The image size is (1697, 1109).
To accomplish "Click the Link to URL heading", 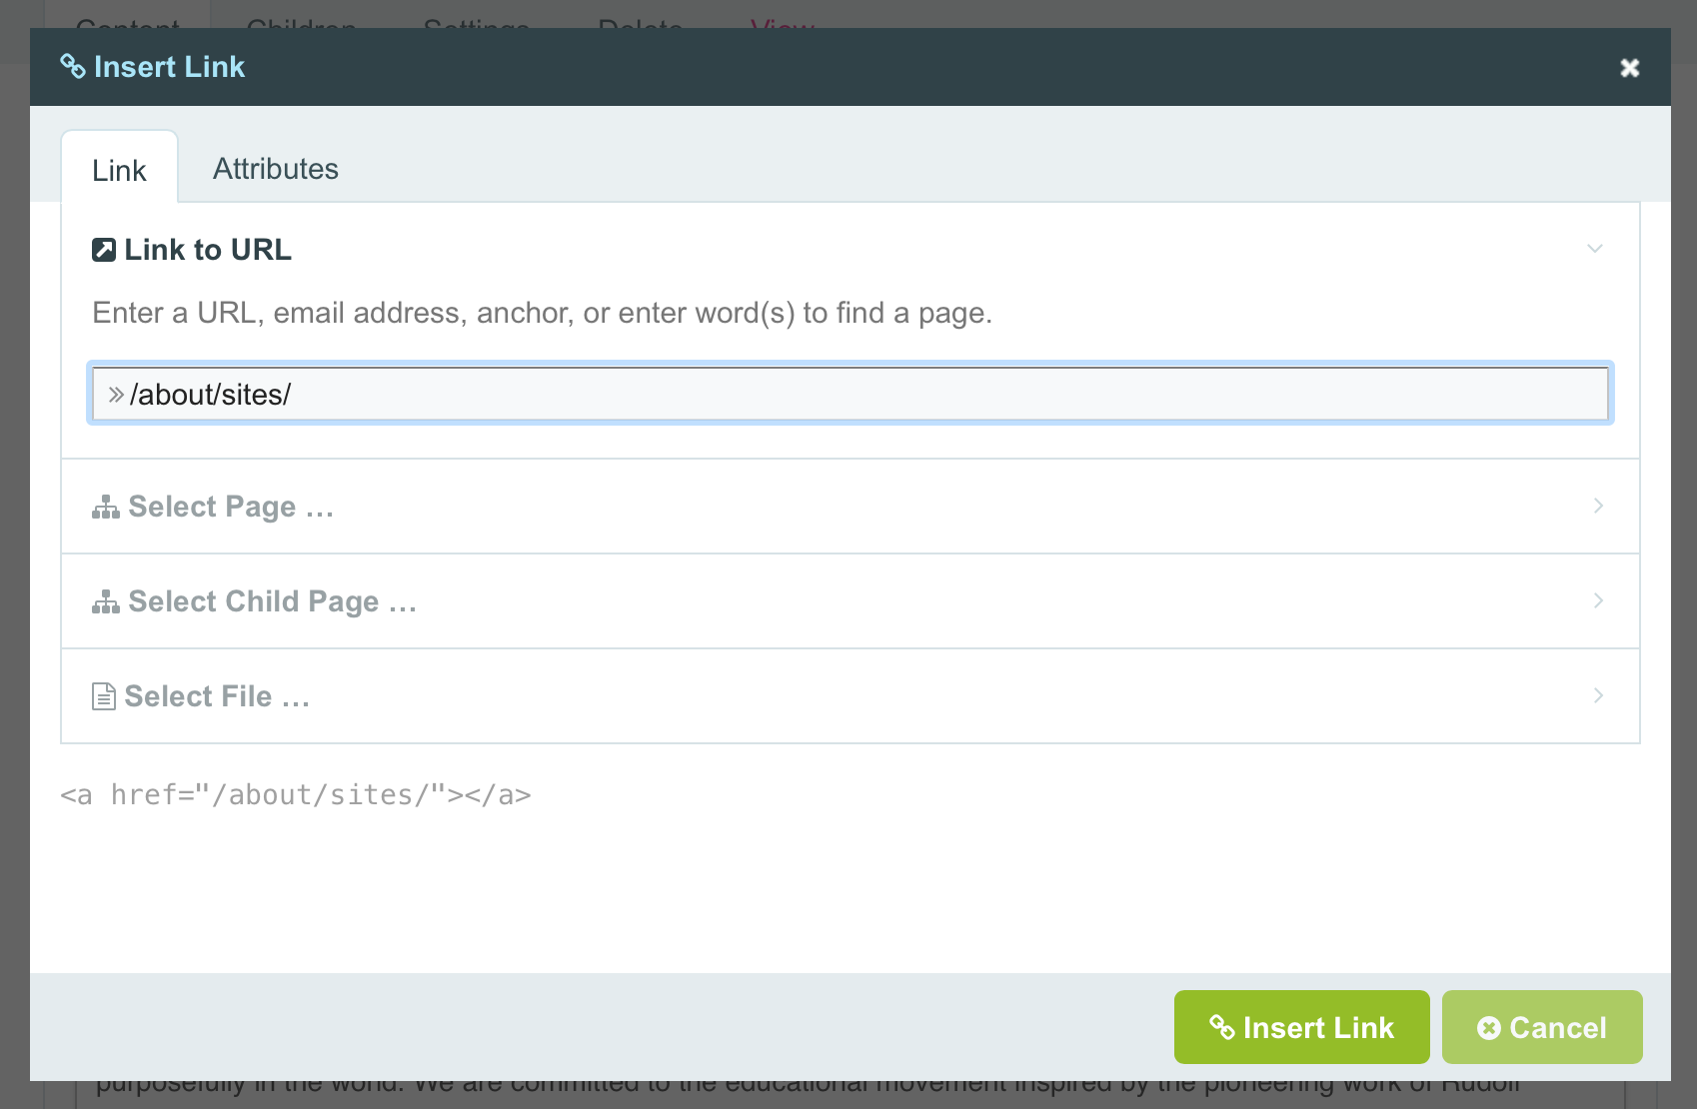I will tap(208, 250).
